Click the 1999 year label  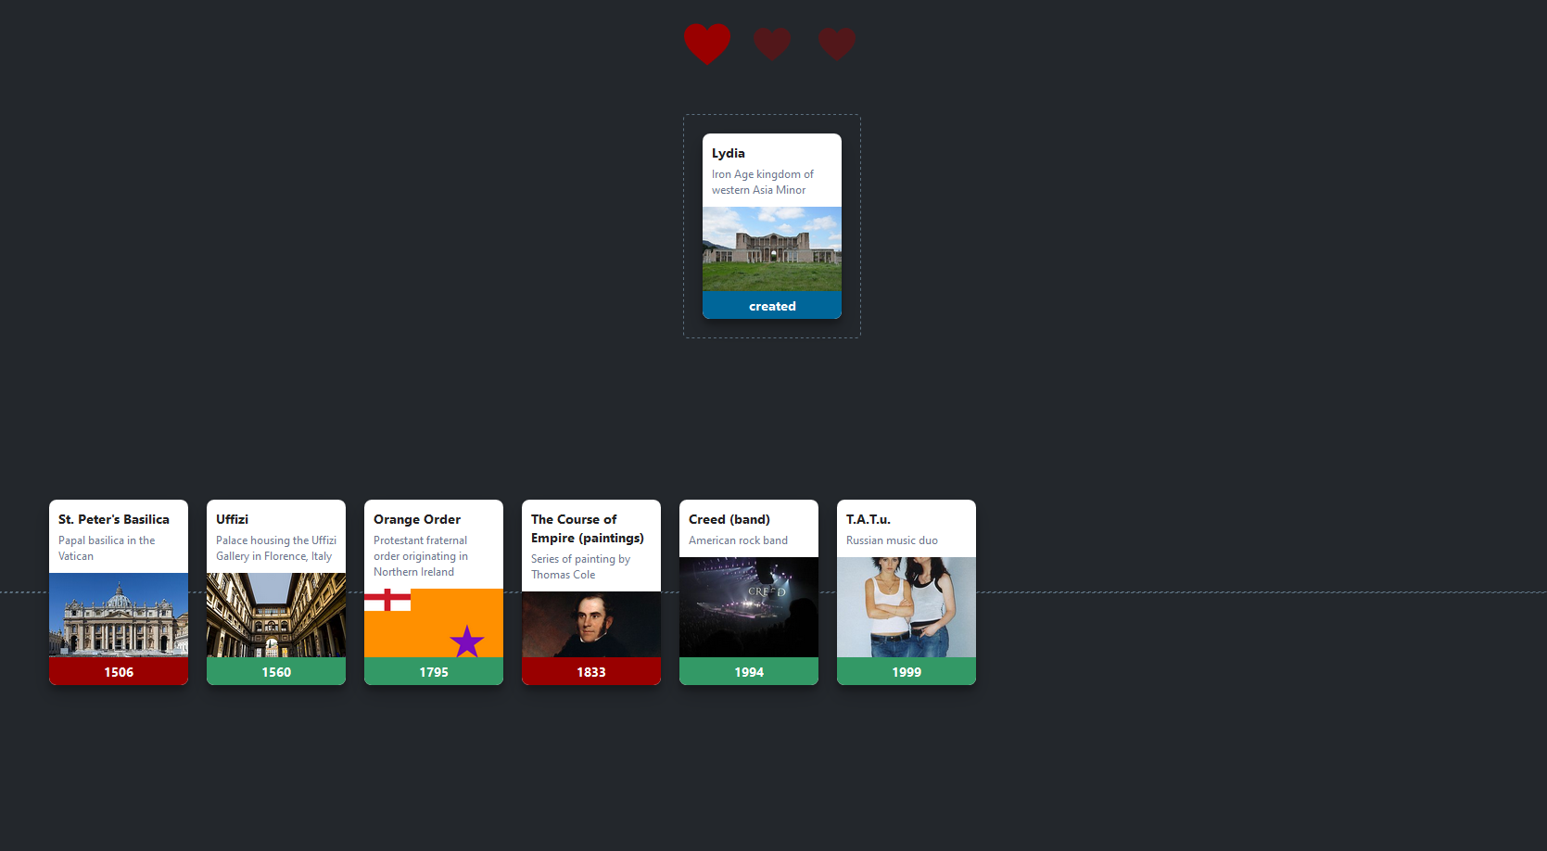[x=907, y=672]
